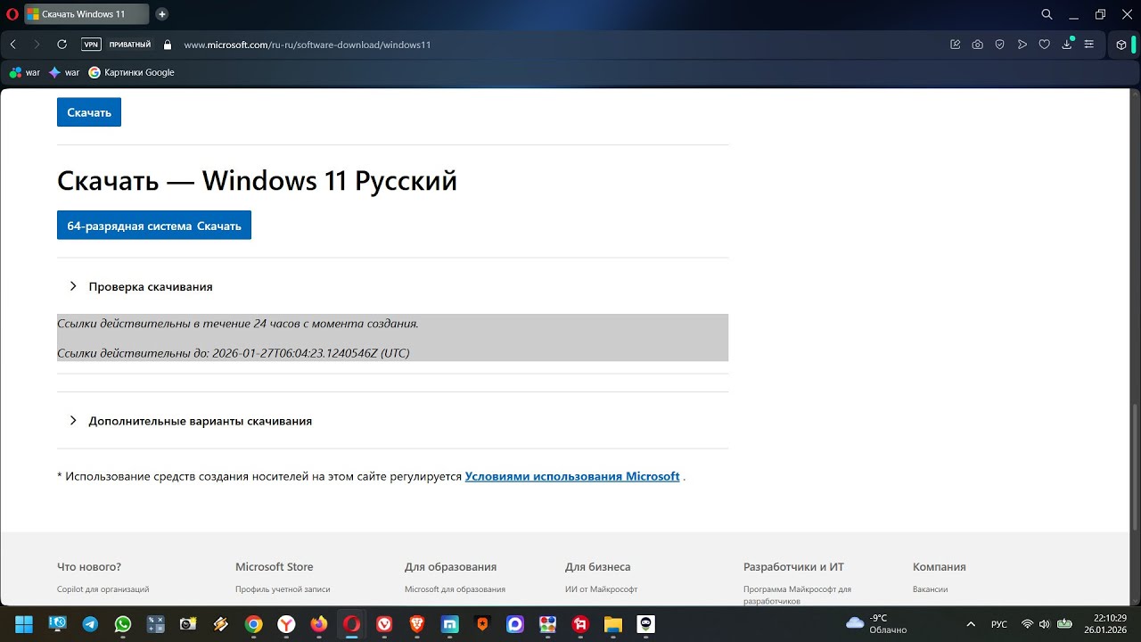Switch the РУС input language
The image size is (1141, 642).
tap(999, 624)
